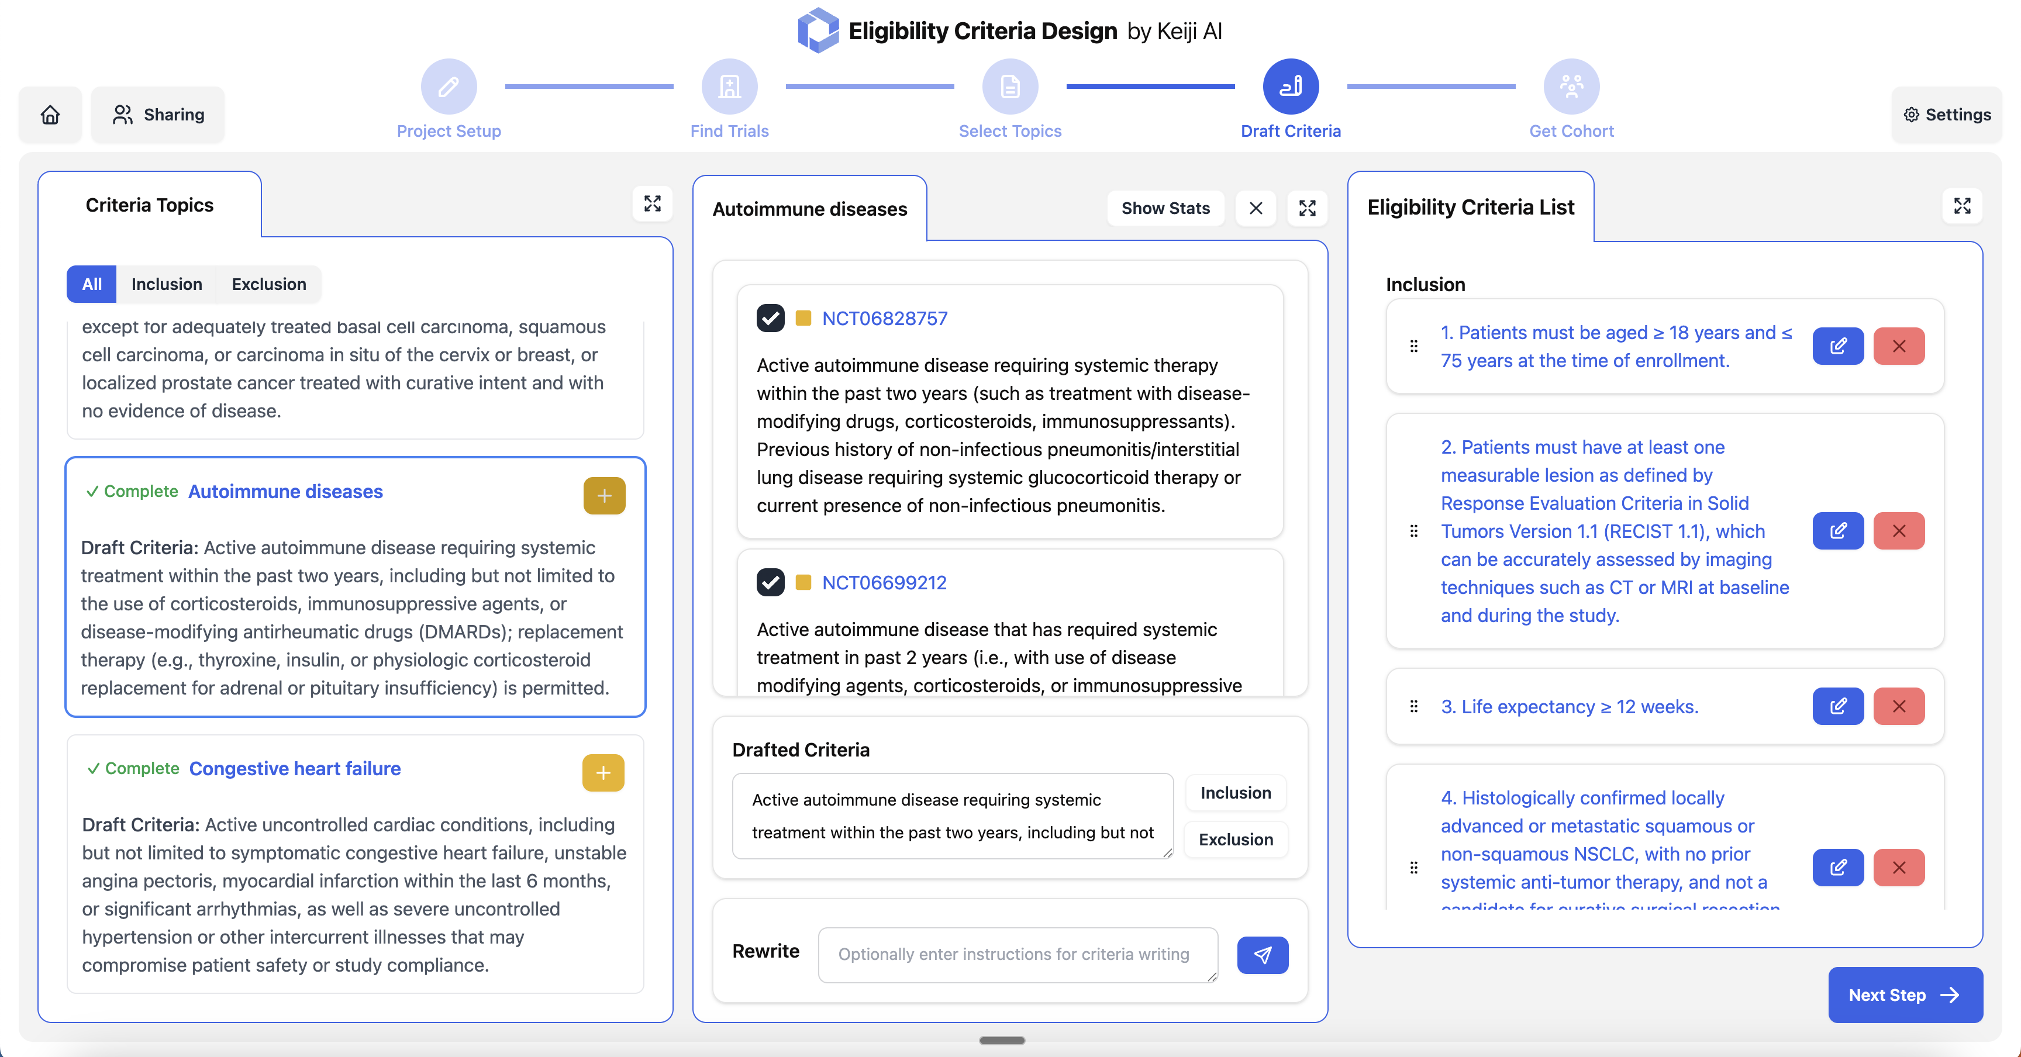
Task: Edit criterion 3 Life expectancy
Action: click(x=1837, y=706)
